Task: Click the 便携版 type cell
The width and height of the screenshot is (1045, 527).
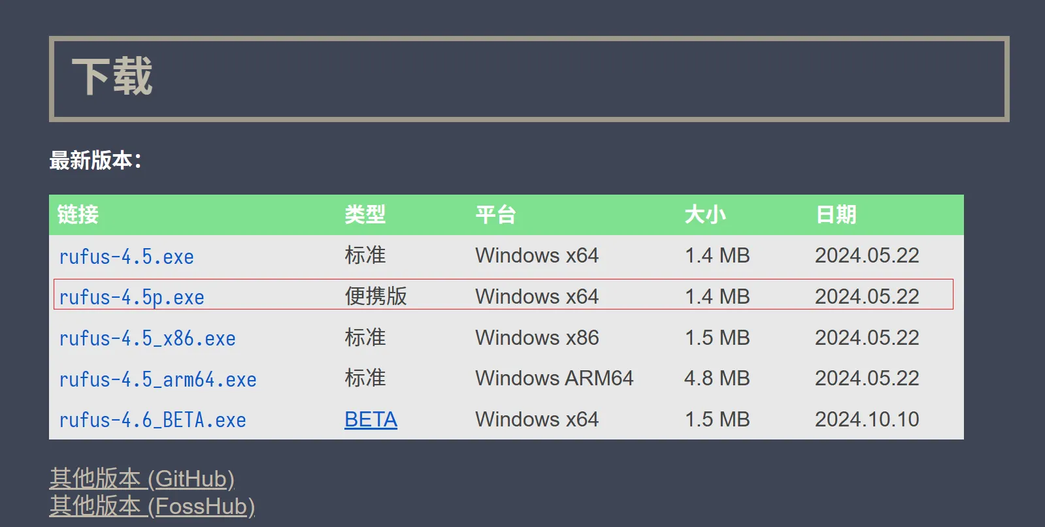Action: (376, 296)
